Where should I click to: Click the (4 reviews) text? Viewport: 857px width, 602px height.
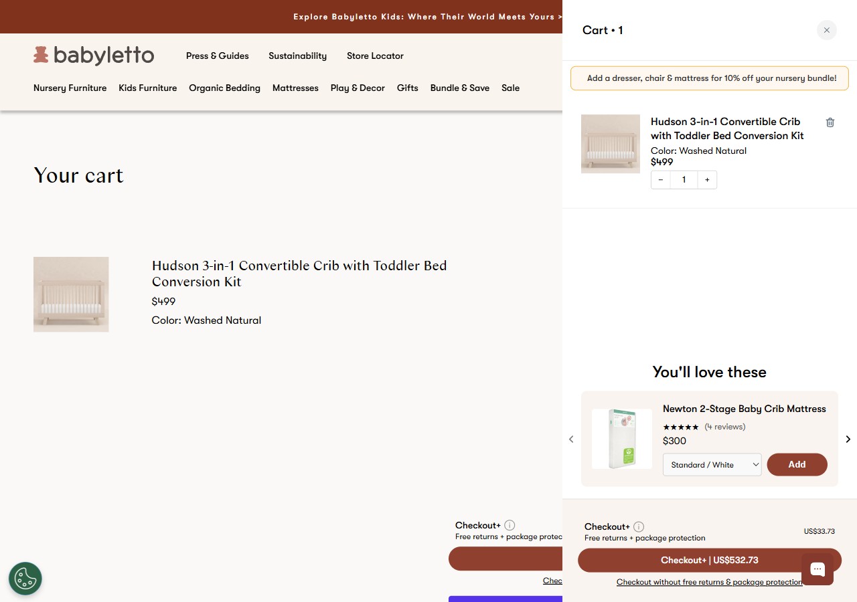pos(725,427)
